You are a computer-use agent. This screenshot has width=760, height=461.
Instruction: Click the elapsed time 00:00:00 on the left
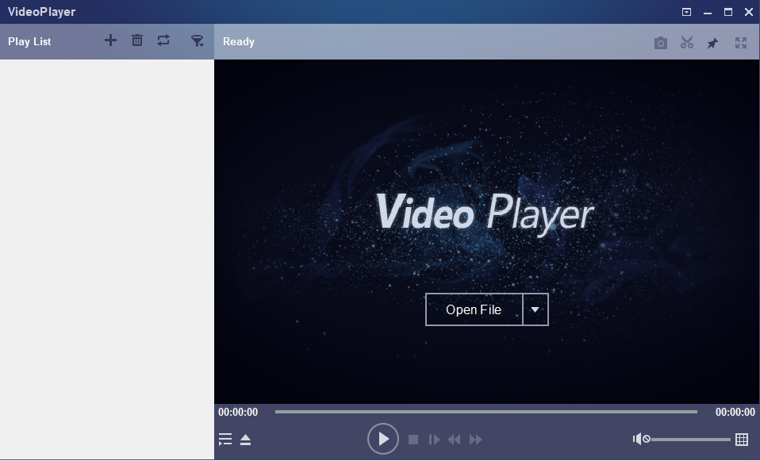click(238, 412)
